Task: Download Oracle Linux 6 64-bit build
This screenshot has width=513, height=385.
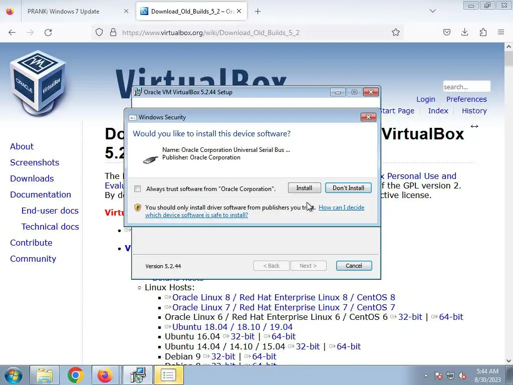Action: click(x=451, y=317)
